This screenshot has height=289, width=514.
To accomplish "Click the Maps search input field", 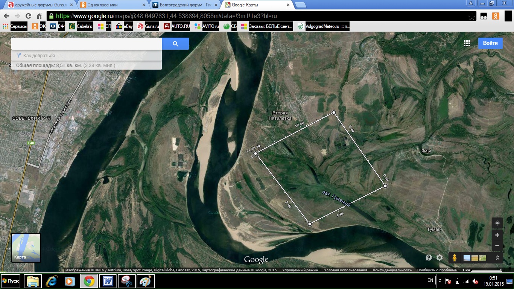I will [87, 44].
